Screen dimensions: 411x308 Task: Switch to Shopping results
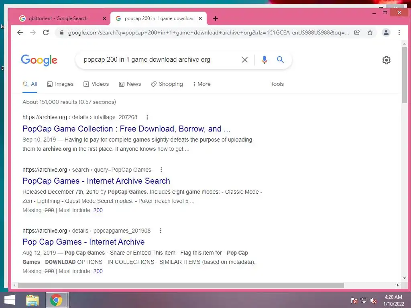(167, 84)
